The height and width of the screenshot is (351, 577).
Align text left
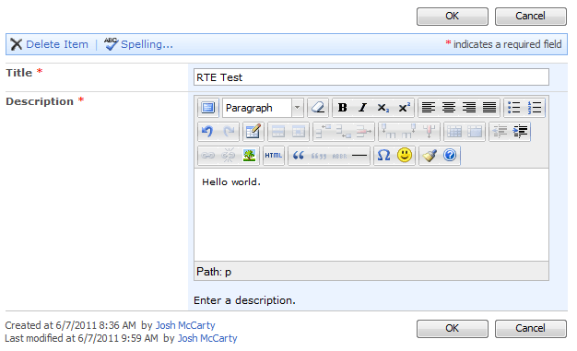429,108
